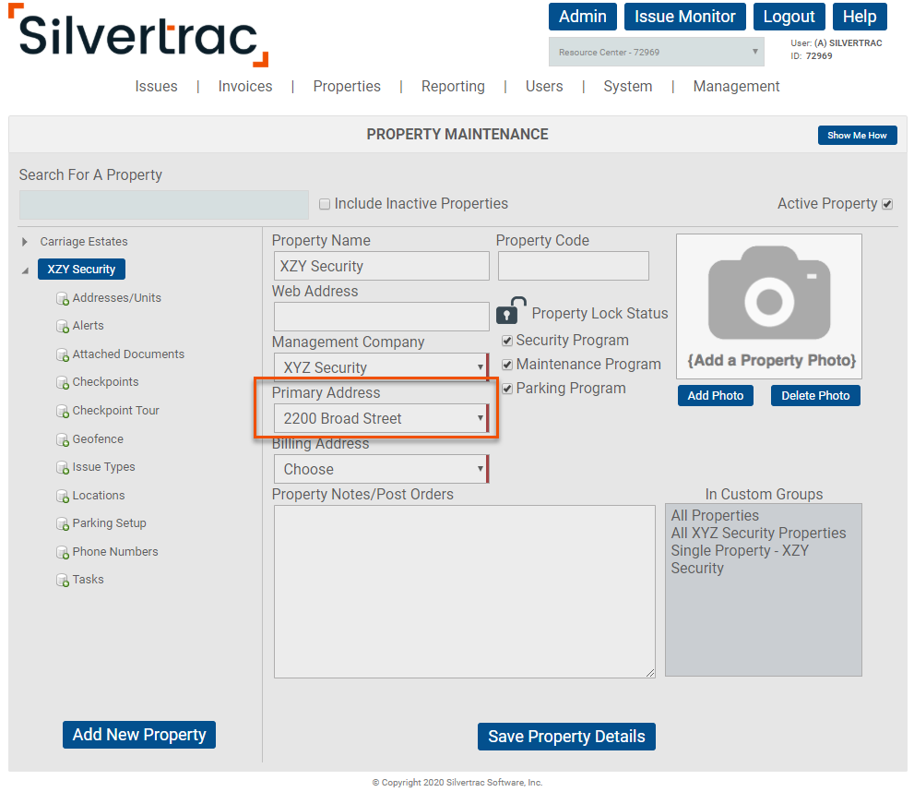Open the System menu
Image resolution: width=914 pixels, height=792 pixels.
pyautogui.click(x=628, y=87)
